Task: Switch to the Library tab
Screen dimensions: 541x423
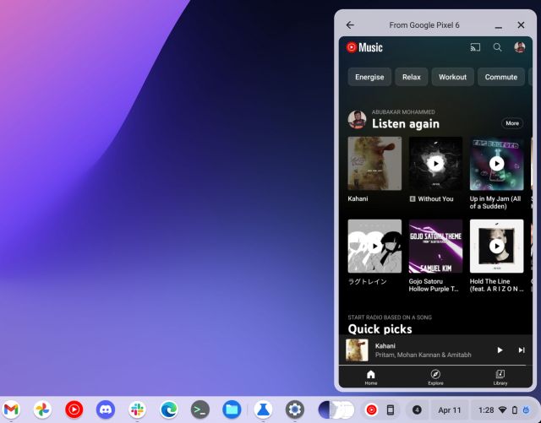Action: (500, 377)
